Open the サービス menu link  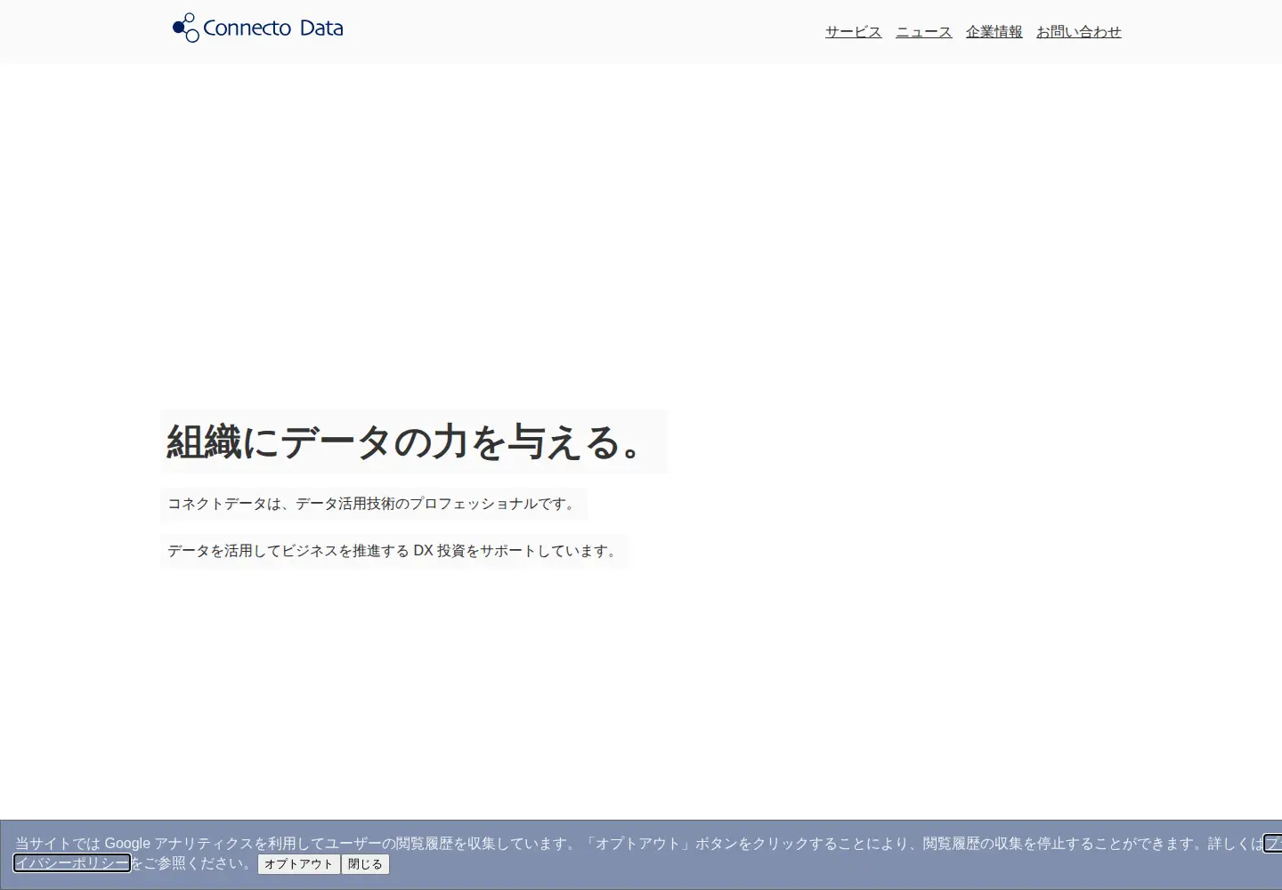(853, 32)
